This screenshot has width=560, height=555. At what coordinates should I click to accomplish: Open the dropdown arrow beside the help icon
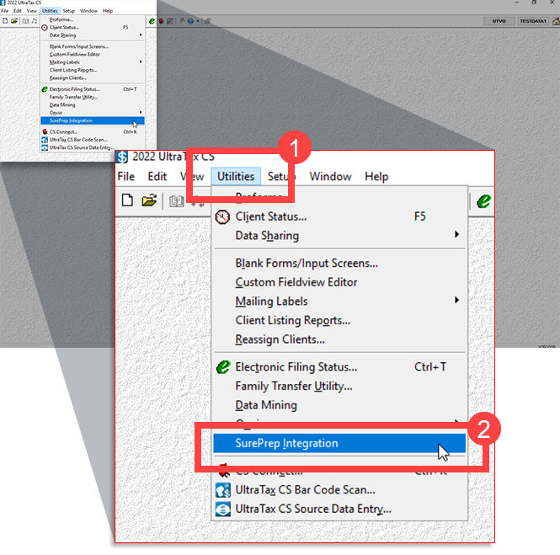(x=198, y=21)
